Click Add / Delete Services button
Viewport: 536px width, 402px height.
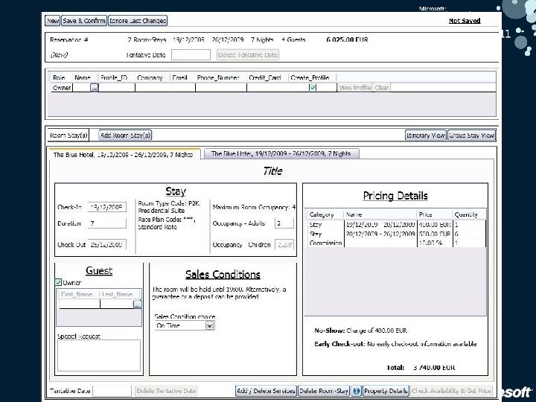265,391
